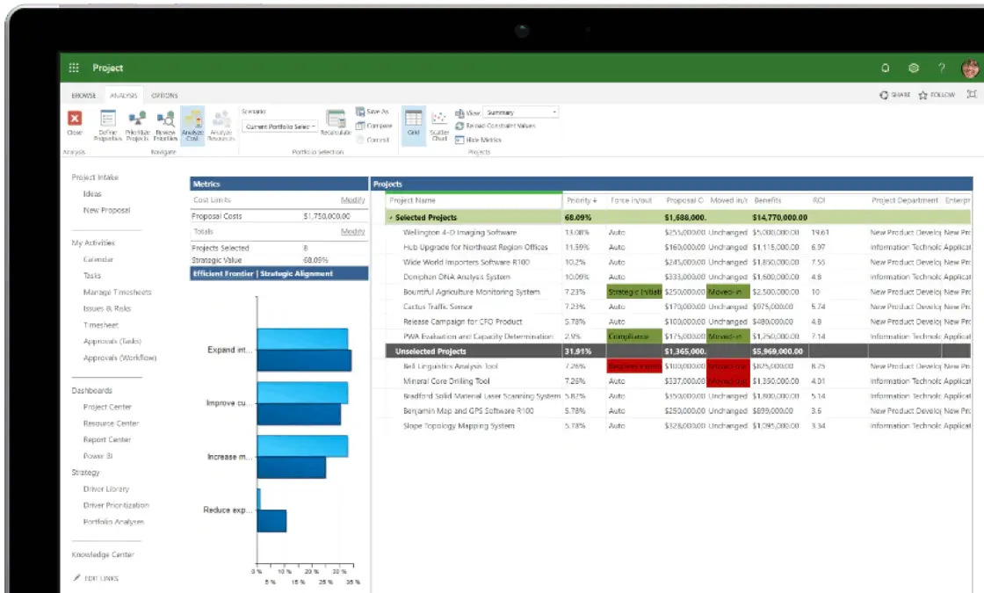Screen dimensions: 984x593
Task: Click the Compare scenarios icon
Action: [360, 126]
